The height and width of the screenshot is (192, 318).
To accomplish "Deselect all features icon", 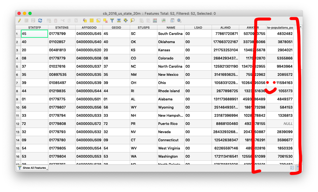I will coord(105,20).
